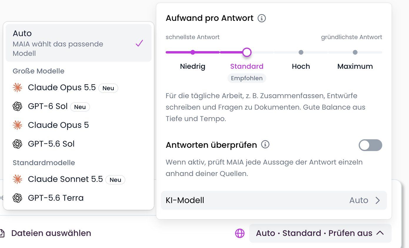This screenshot has width=409, height=248.
Task: Click the checkmark next to Auto
Action: [x=139, y=43]
